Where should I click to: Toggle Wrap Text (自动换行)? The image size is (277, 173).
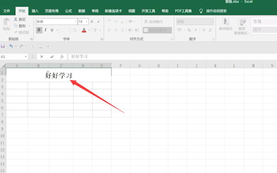pyautogui.click(x=153, y=22)
